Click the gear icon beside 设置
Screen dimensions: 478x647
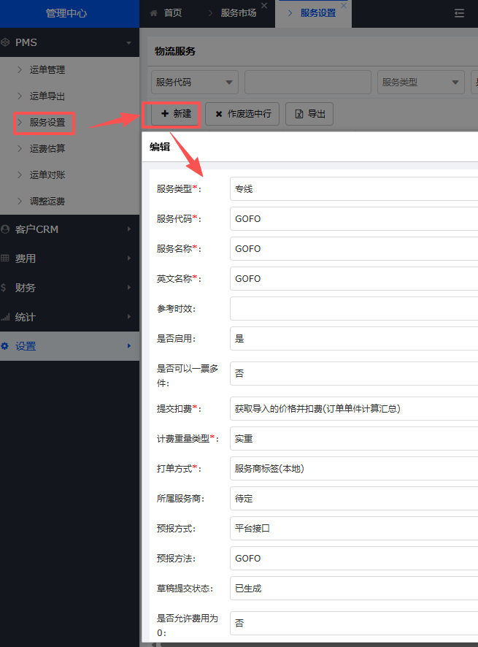pos(6,346)
